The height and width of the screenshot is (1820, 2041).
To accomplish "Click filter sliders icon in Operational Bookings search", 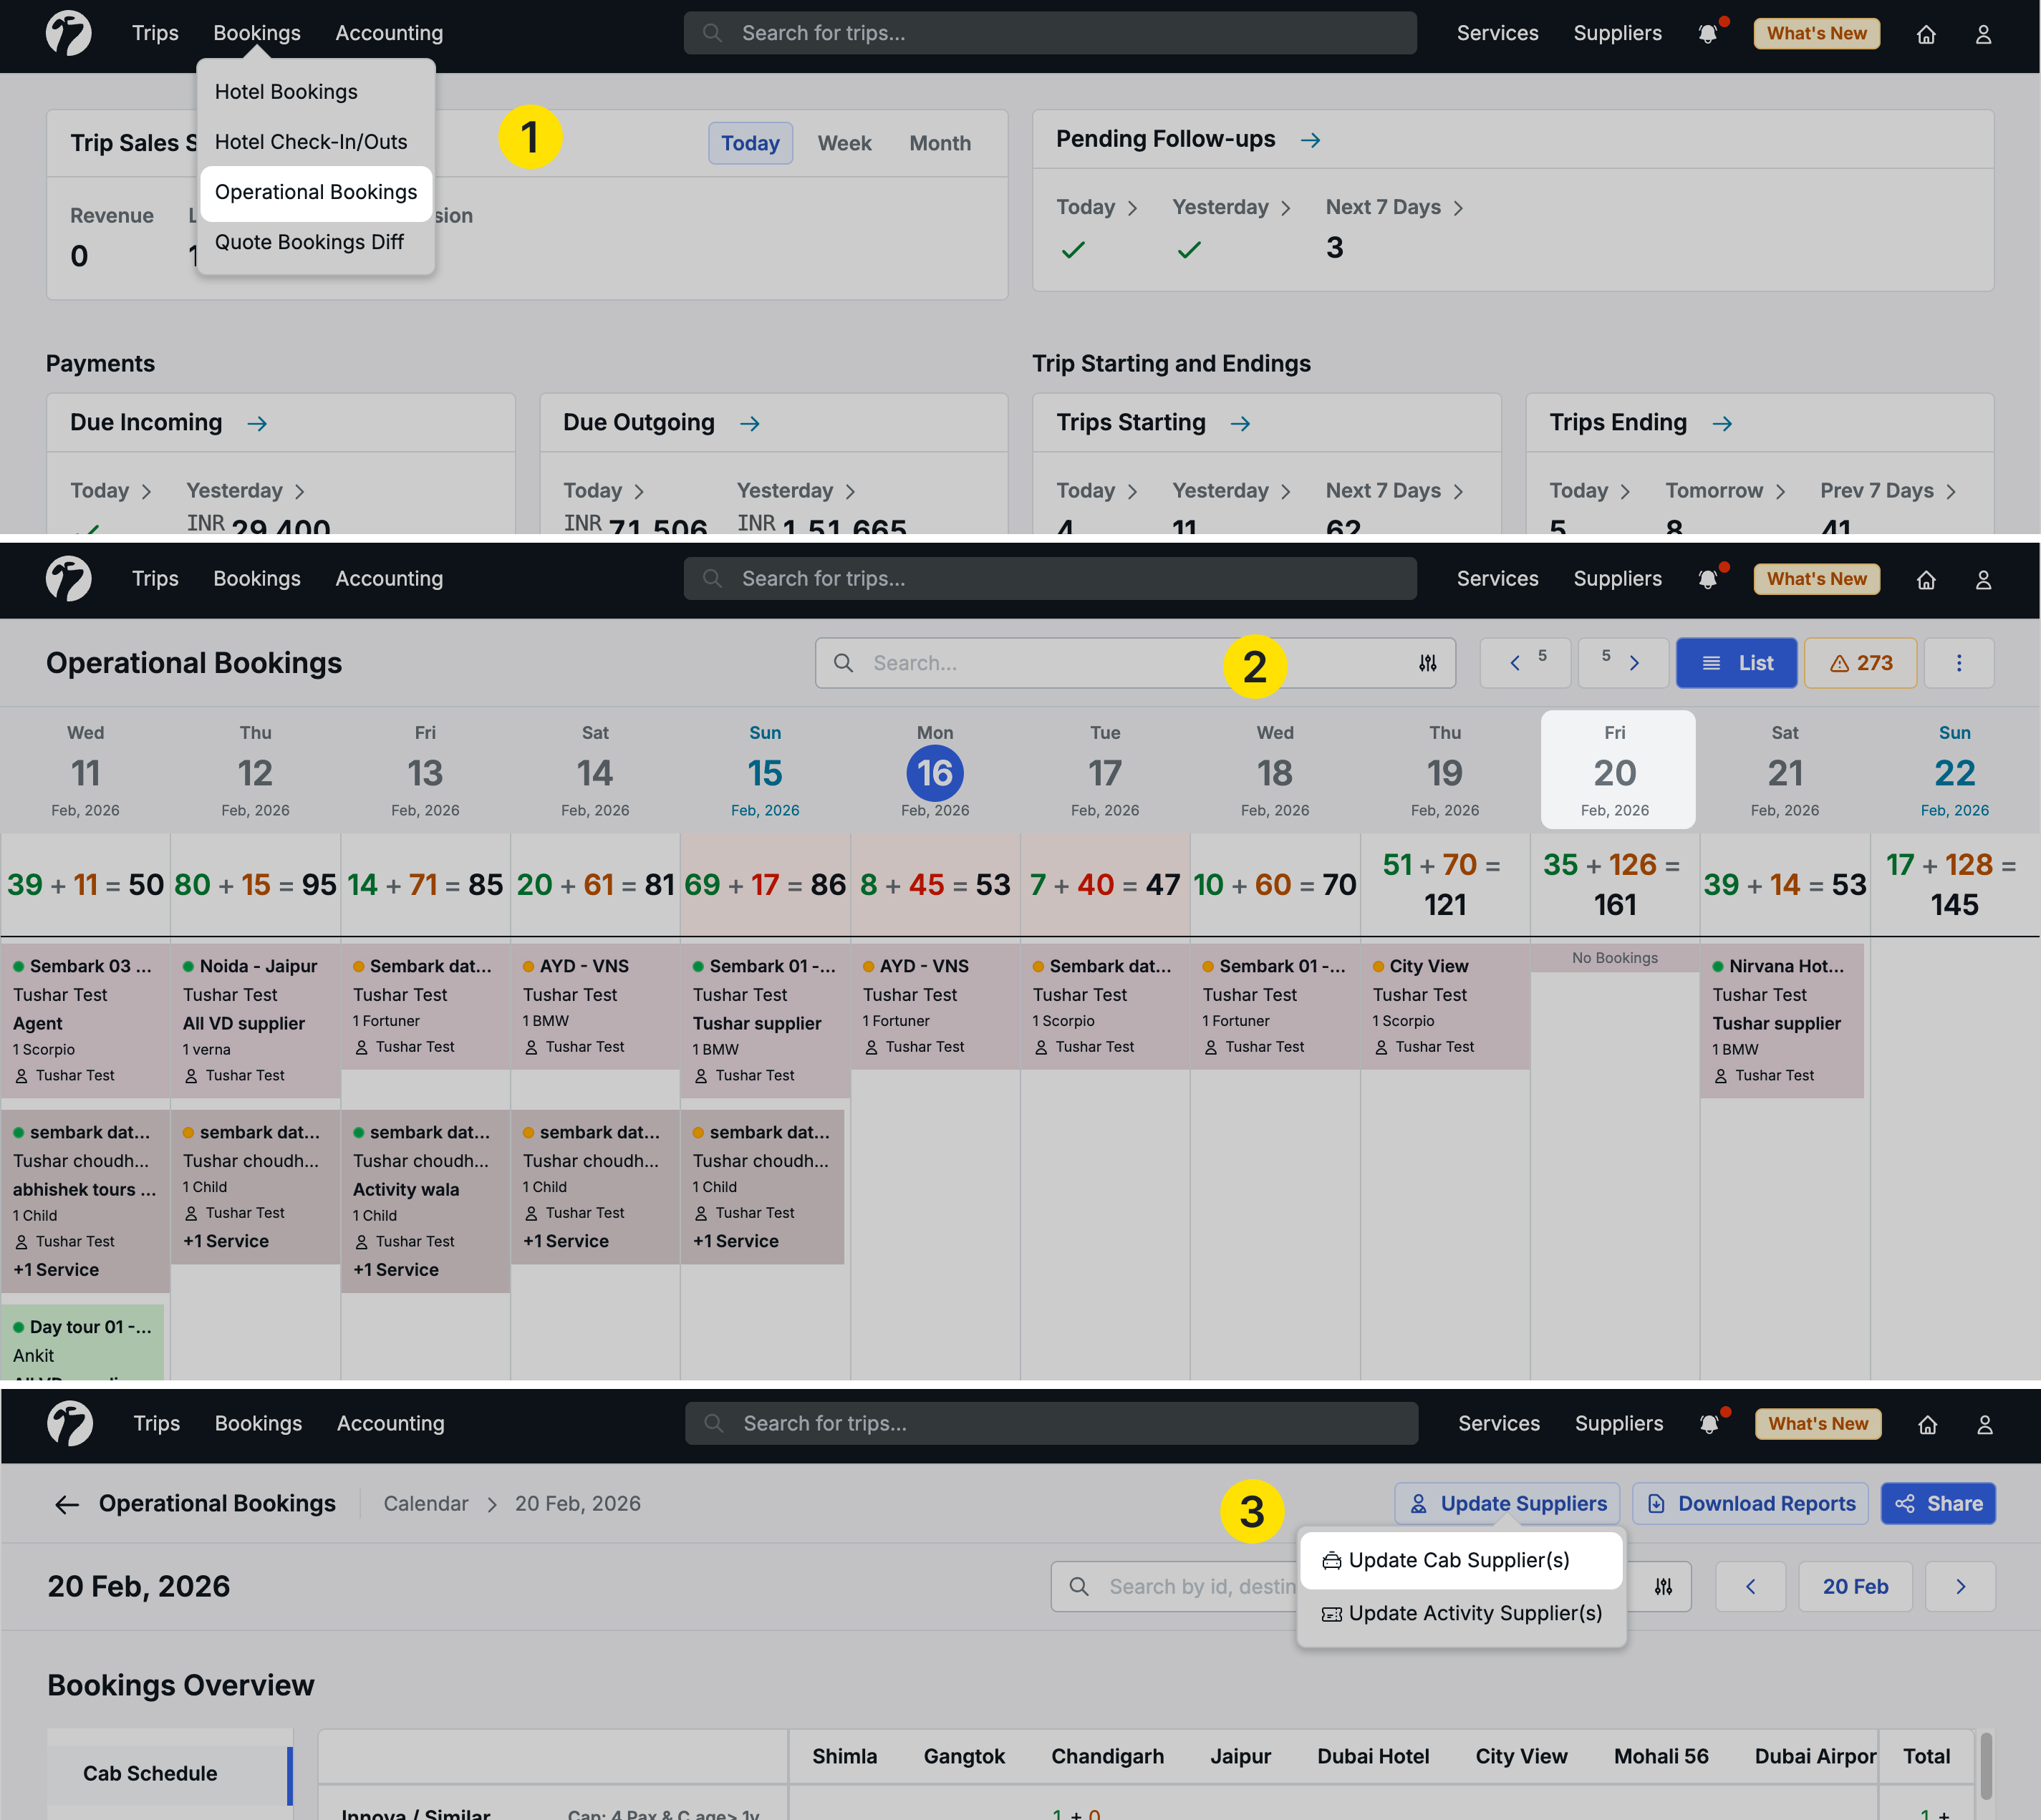I will (x=1427, y=663).
